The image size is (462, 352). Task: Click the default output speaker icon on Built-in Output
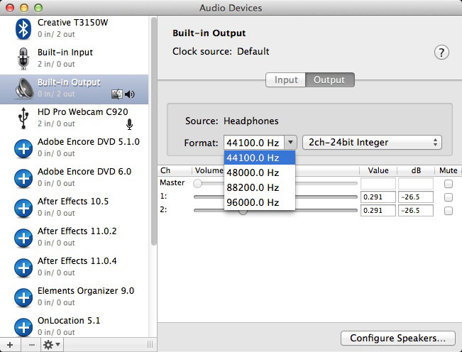point(130,94)
